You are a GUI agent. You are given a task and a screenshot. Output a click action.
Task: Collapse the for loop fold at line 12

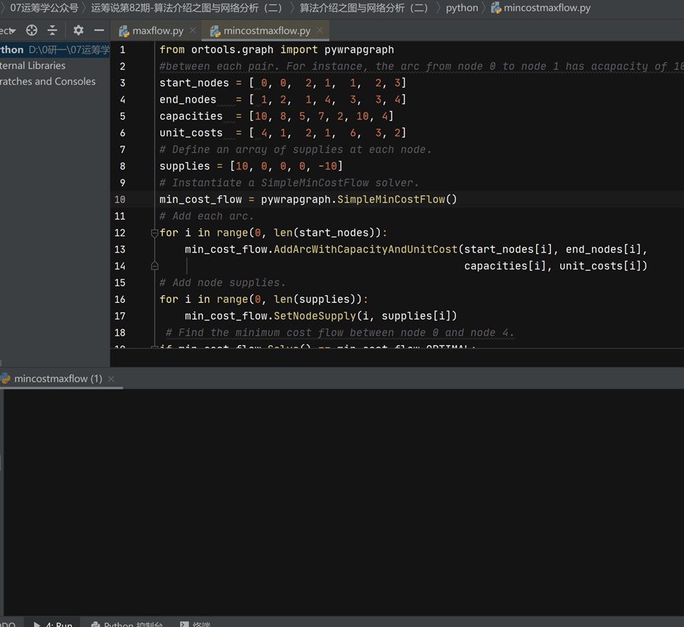(154, 233)
